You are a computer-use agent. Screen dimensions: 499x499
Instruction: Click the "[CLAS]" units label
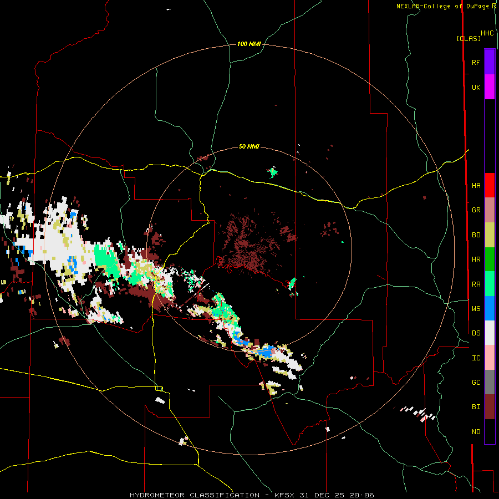[469, 38]
